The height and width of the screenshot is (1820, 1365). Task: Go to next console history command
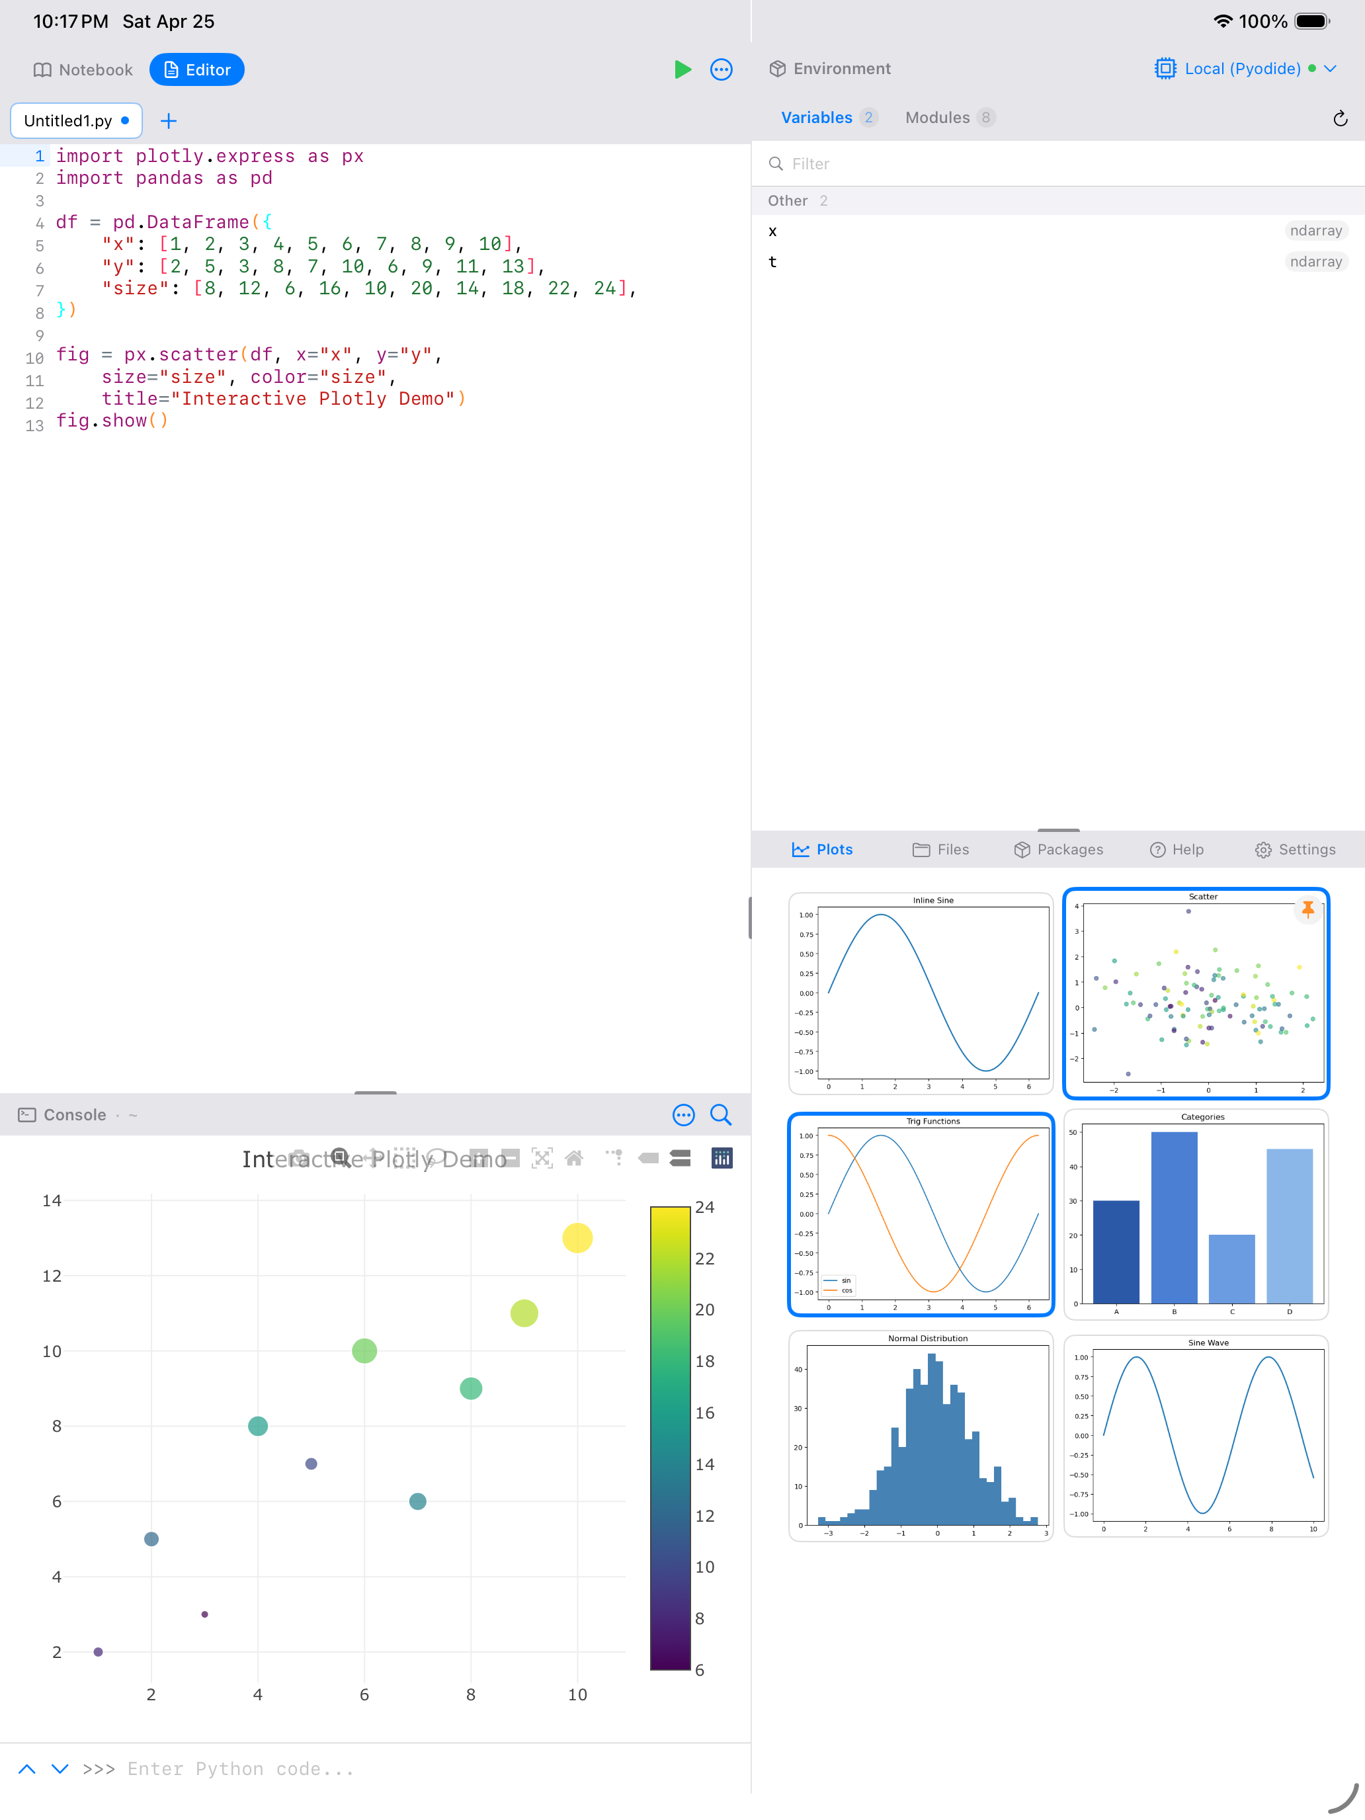pos(60,1769)
